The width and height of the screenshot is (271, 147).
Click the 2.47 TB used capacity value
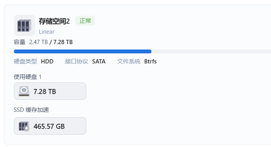point(38,42)
